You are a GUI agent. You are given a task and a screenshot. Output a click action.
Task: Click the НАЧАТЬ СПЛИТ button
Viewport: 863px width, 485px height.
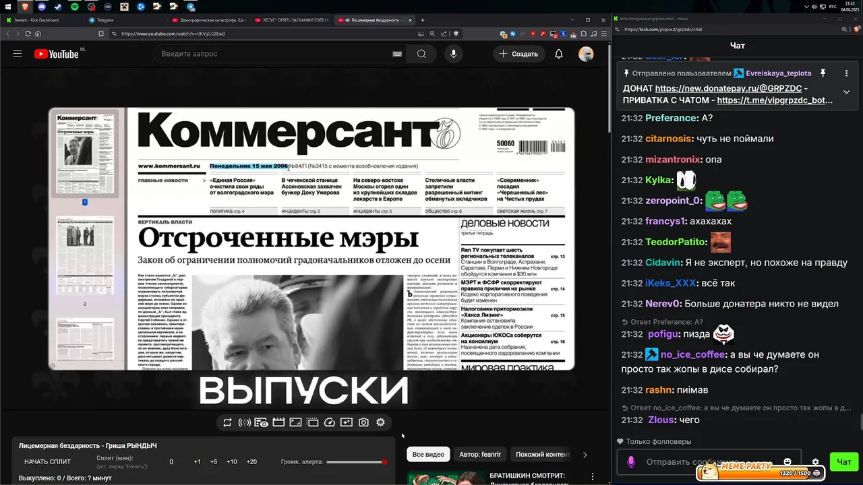pyautogui.click(x=47, y=462)
